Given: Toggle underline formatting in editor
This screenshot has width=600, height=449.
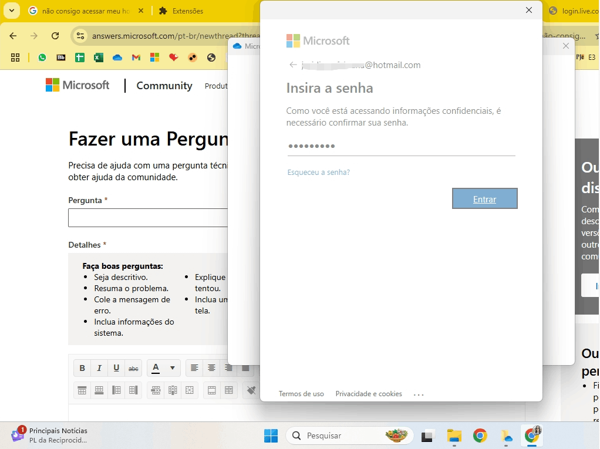Looking at the screenshot, I should pyautogui.click(x=116, y=368).
